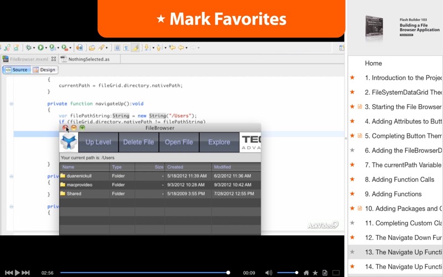Open lesson 14. The Navigate Up Function
The height and width of the screenshot is (277, 443).
[404, 266]
